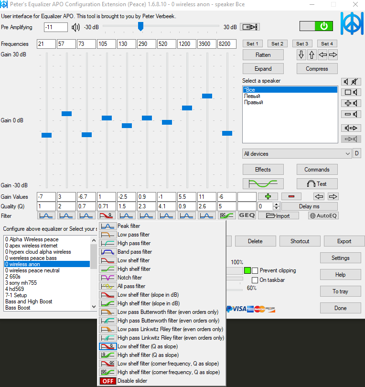Click the Compress button
The height and width of the screenshot is (387, 365).
tap(317, 69)
